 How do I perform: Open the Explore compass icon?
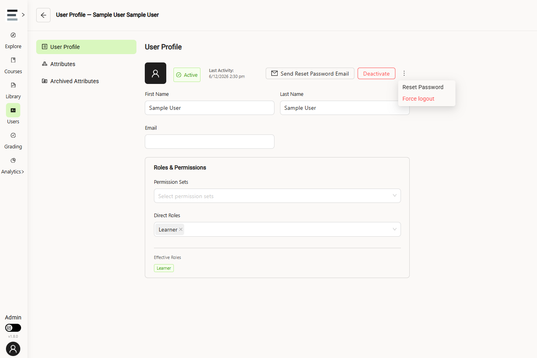click(x=13, y=35)
